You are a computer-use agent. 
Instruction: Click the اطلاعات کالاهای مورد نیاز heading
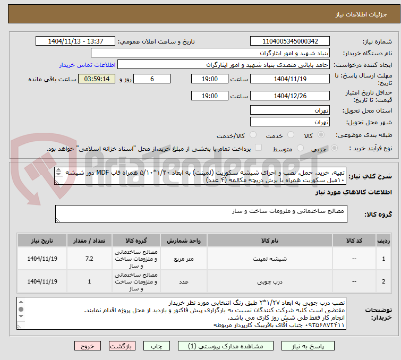353,192
